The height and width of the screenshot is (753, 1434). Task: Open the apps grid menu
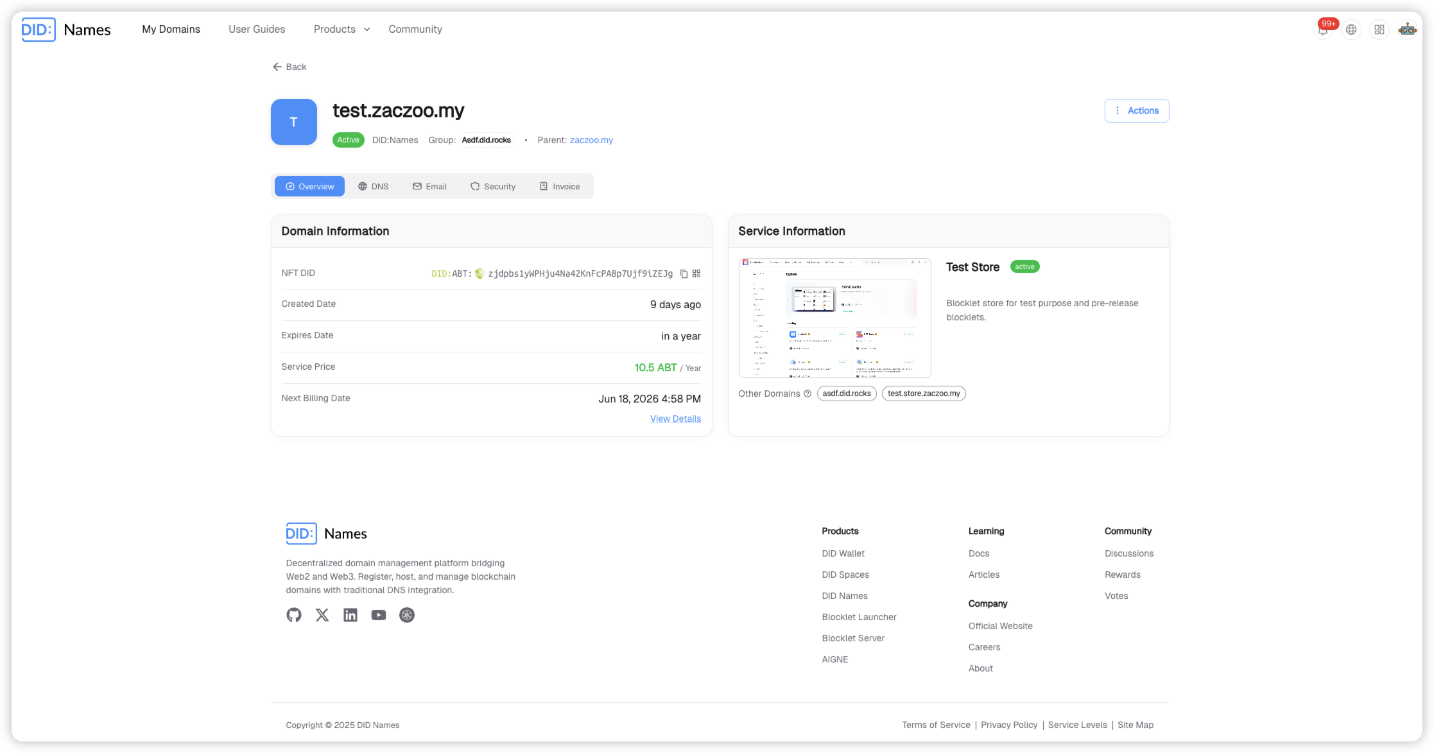(x=1379, y=30)
